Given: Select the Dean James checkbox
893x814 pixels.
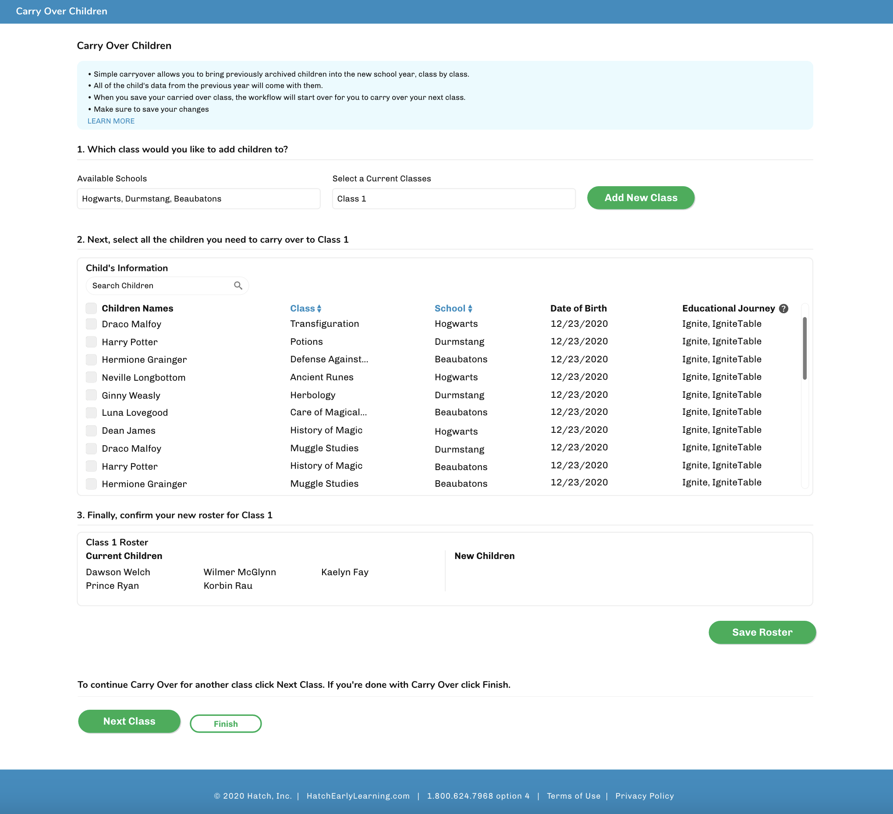Looking at the screenshot, I should point(91,431).
